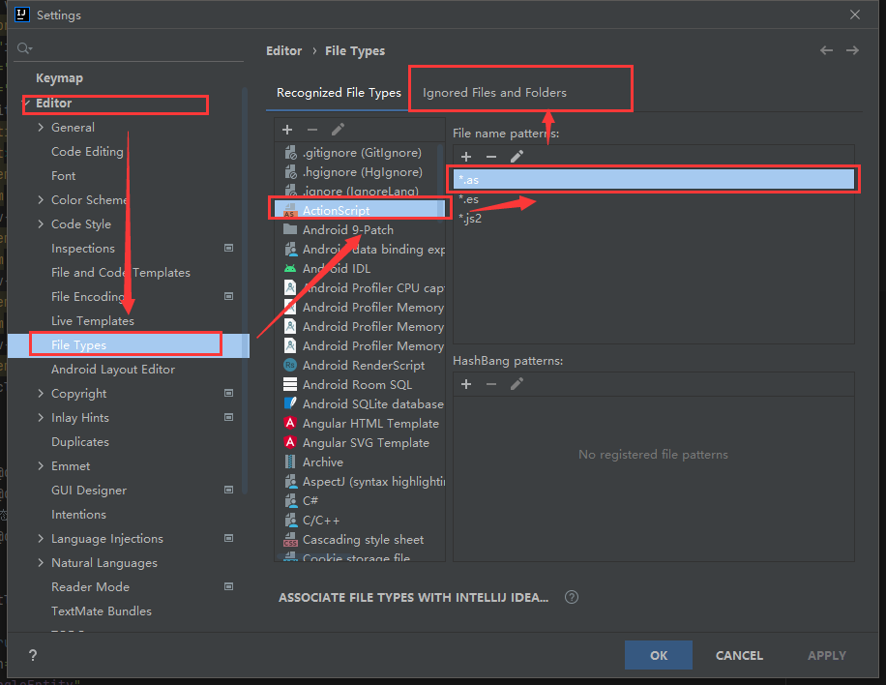This screenshot has width=886, height=685.
Task: Open Live Templates settings page
Action: [x=93, y=320]
